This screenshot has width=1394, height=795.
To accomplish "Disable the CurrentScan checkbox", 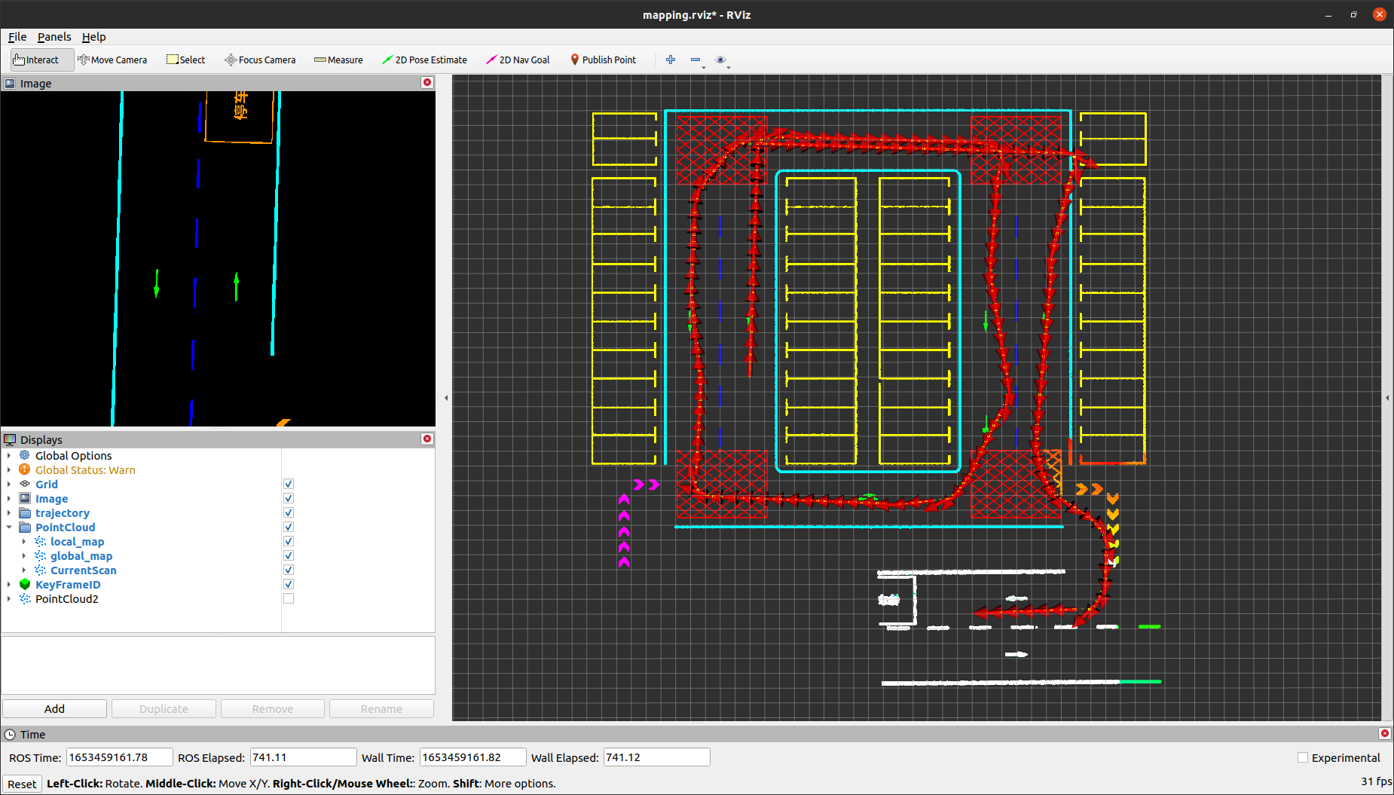I will [289, 570].
